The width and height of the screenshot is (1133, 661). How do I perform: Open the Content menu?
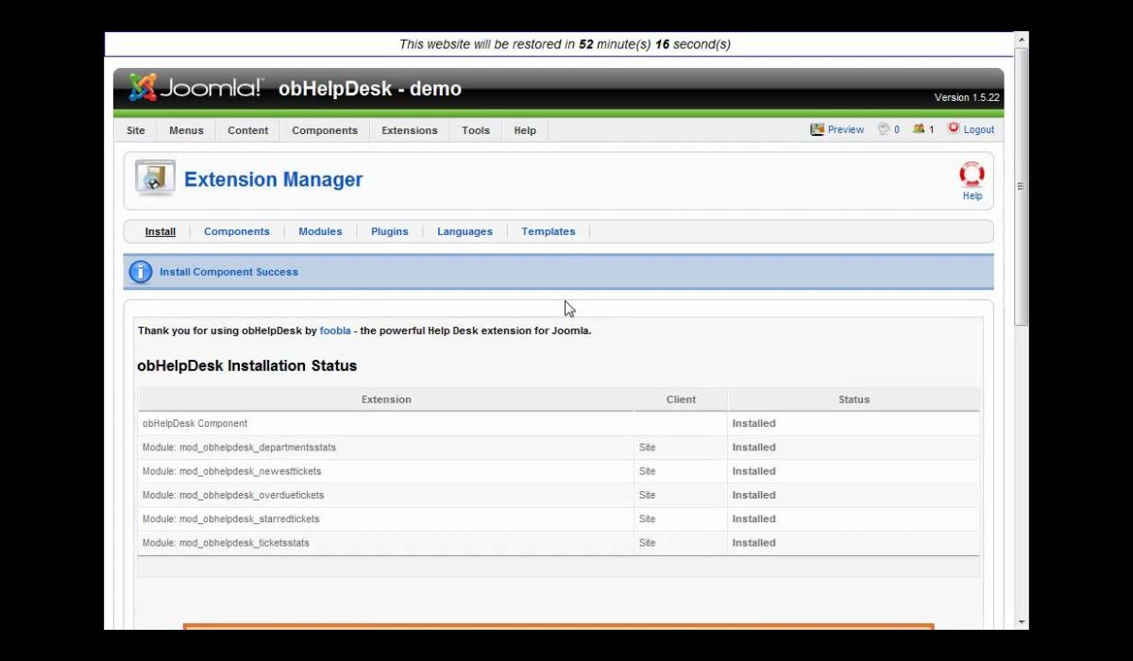(x=248, y=130)
